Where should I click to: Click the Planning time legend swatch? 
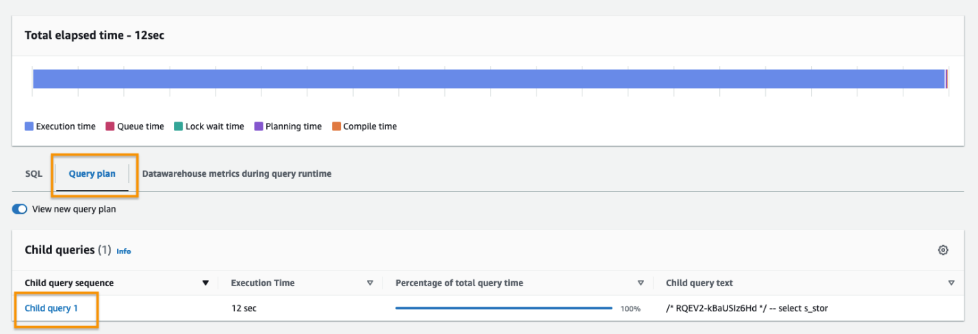click(x=259, y=126)
